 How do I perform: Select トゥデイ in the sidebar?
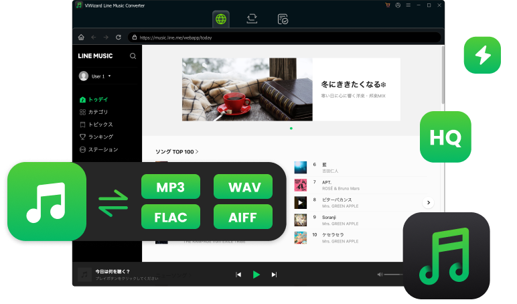click(x=94, y=100)
